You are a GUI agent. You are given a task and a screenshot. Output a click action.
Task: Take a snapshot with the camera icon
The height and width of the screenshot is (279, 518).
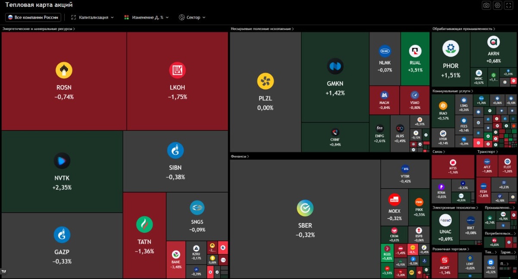pyautogui.click(x=486, y=5)
